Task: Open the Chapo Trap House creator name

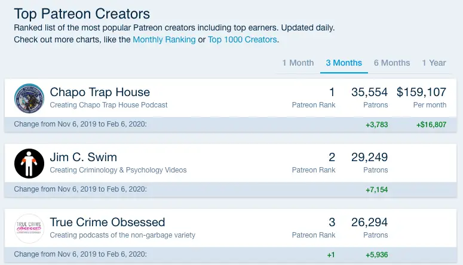Action: (x=100, y=92)
